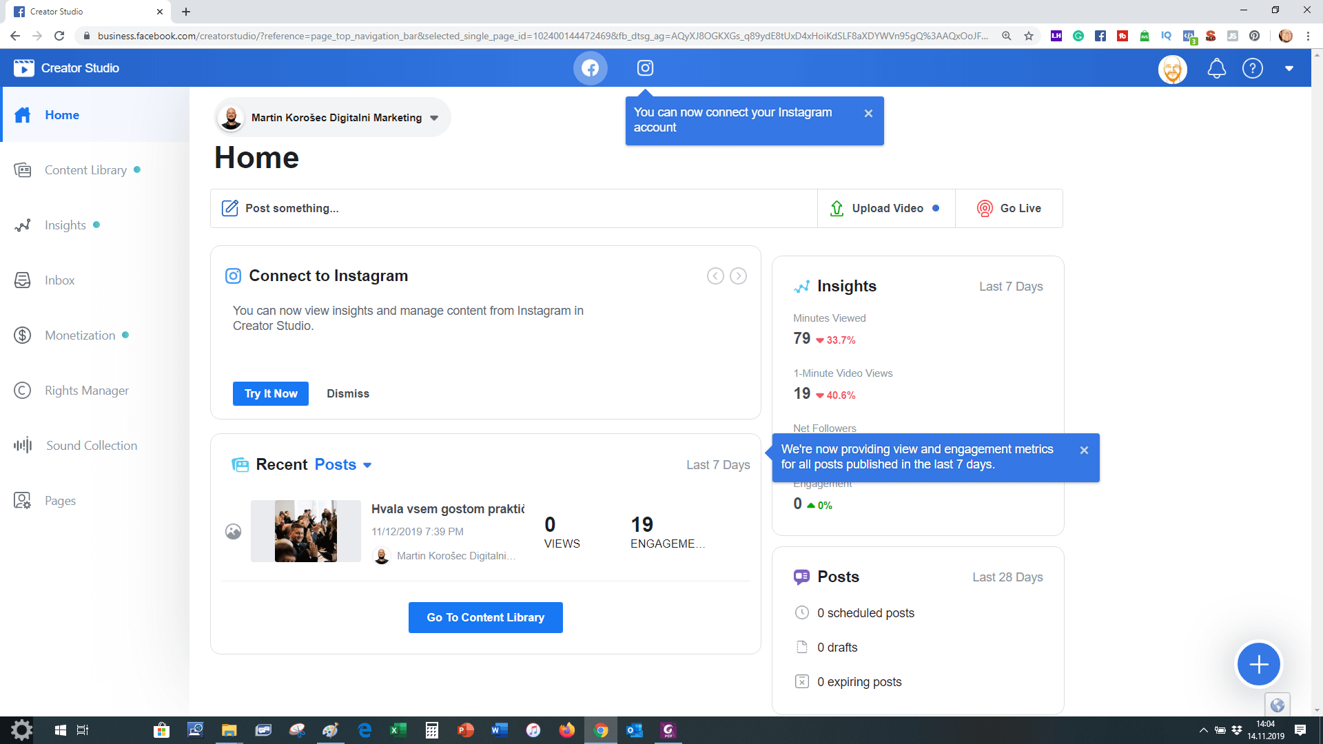This screenshot has width=1323, height=744.
Task: Close the Instagram connect tooltip
Action: coord(868,114)
